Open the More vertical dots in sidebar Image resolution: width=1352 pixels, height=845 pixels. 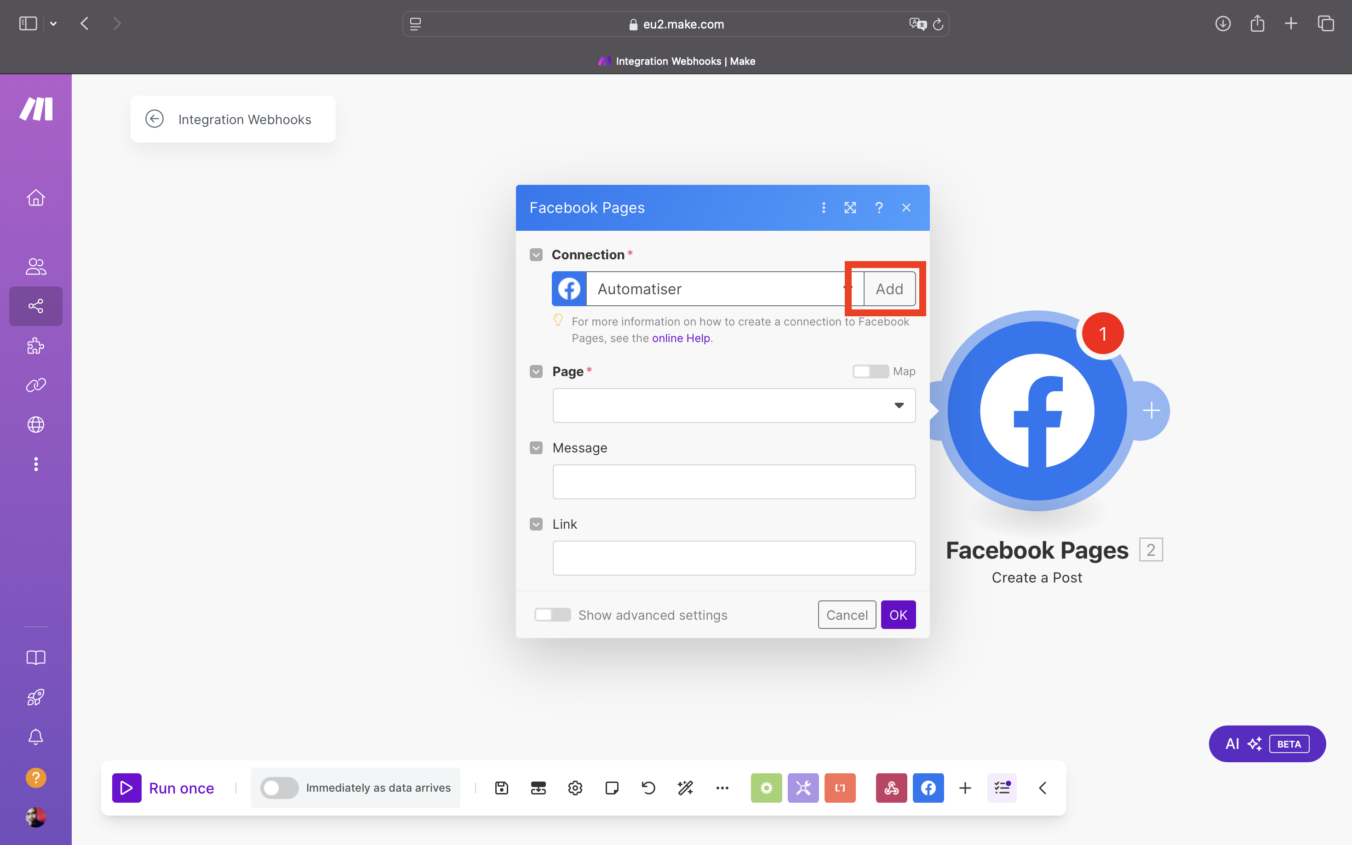36,464
